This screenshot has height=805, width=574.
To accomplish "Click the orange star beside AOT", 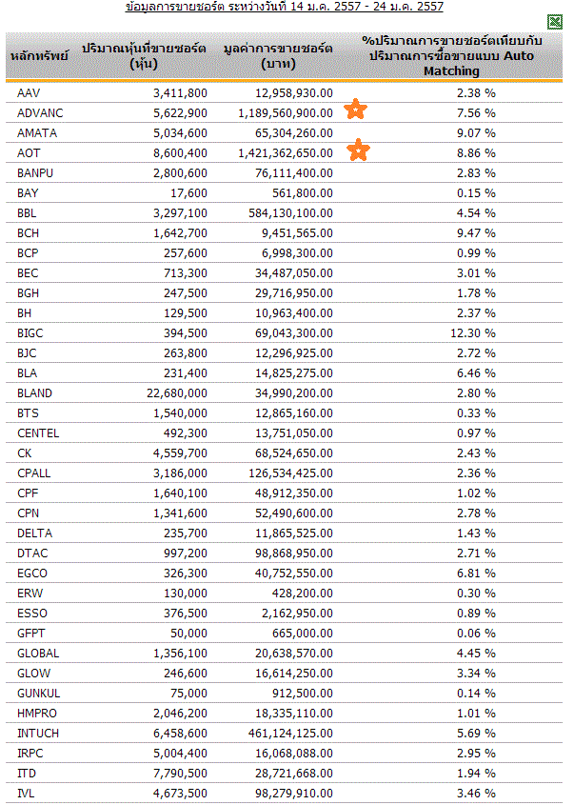I will pyautogui.click(x=358, y=151).
